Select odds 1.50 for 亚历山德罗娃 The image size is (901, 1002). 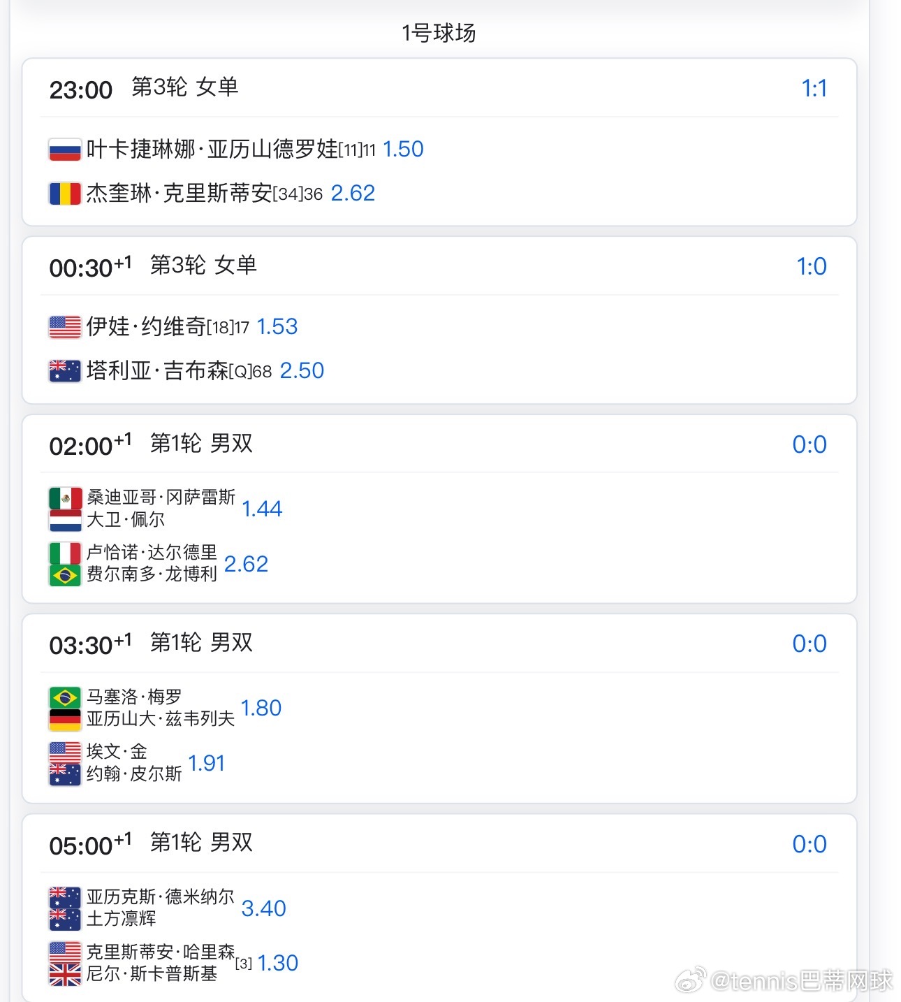tap(403, 150)
